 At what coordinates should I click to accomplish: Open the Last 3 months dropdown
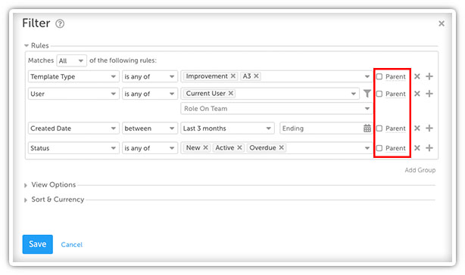click(227, 128)
